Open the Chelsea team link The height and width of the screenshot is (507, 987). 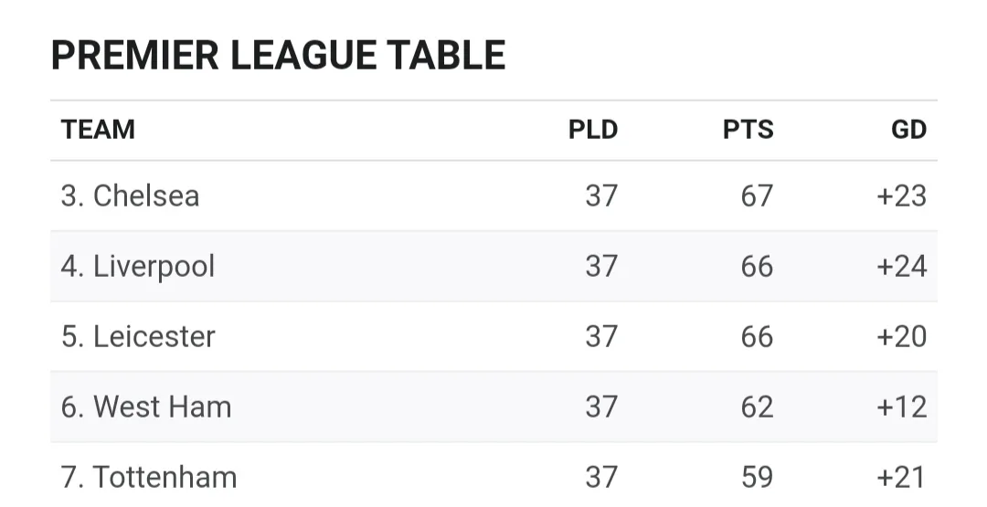pos(146,195)
